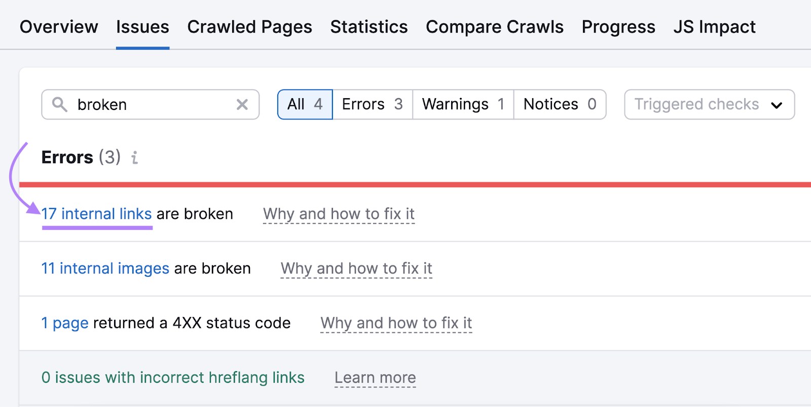Filter by Errors 3

[373, 105]
